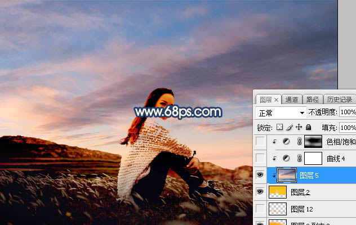Hide 图层 2 with its eye icon
The width and height of the screenshot is (356, 225).
tap(260, 191)
